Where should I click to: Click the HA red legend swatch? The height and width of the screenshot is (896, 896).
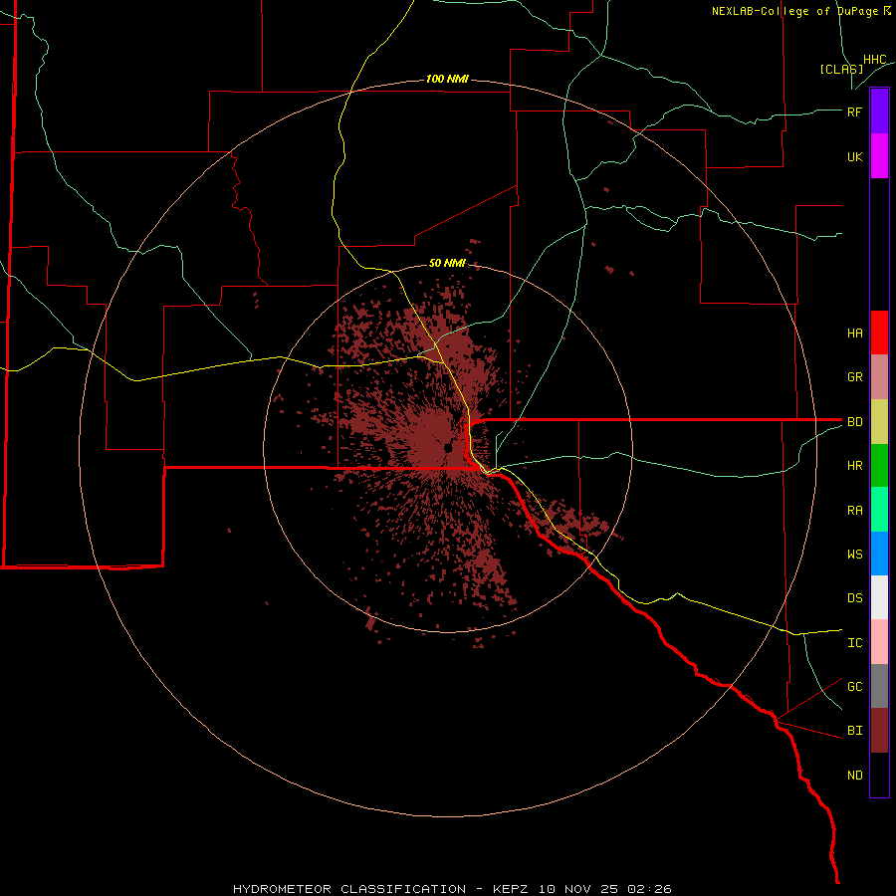(x=879, y=333)
